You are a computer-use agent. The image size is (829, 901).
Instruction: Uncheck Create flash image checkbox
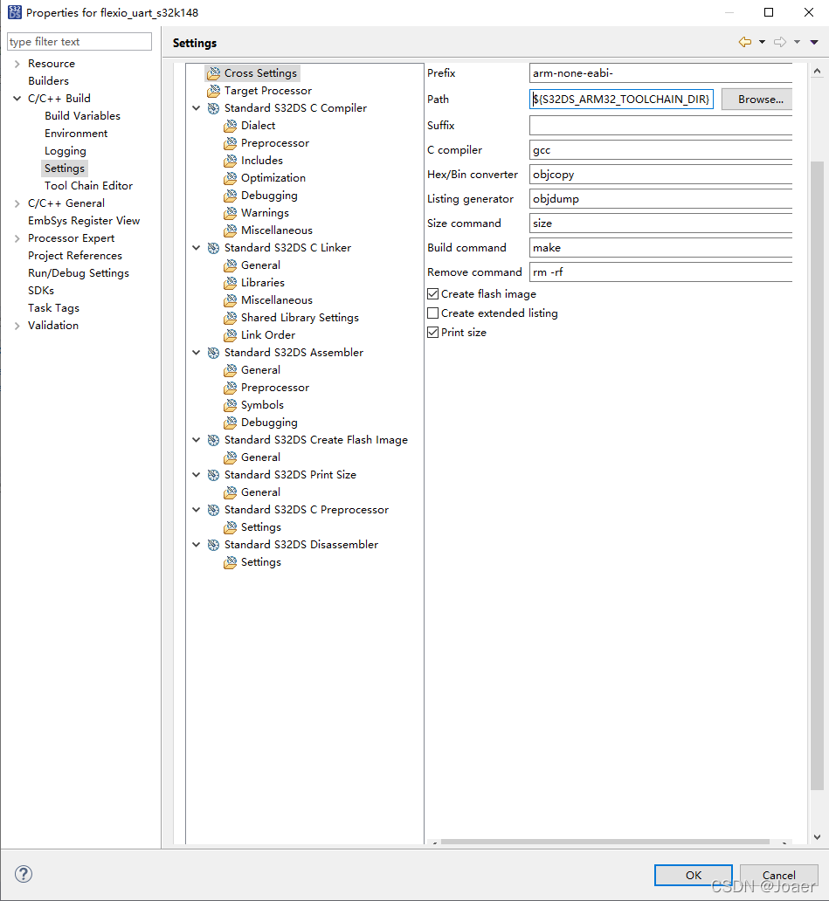click(x=433, y=294)
